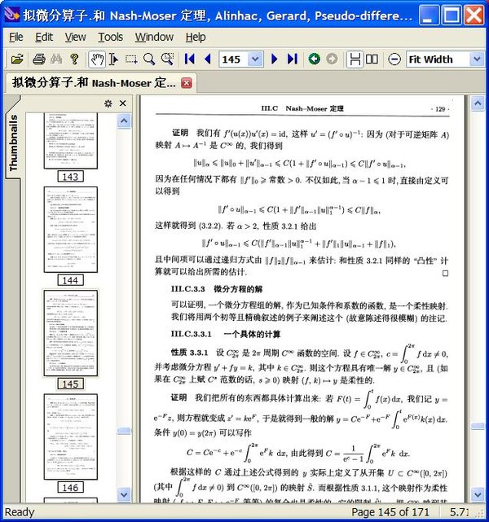This screenshot has height=522, width=489.
Task: Select page 143 thumbnail
Action: tap(71, 141)
